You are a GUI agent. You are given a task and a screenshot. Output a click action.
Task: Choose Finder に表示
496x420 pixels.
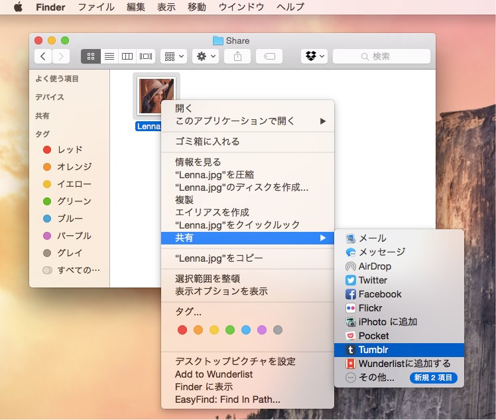tap(247, 387)
